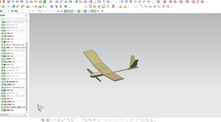Viewport: 221px width, 122px height.
Task: Open overflow arrow at end of curve toolbar
Action: (171, 7)
